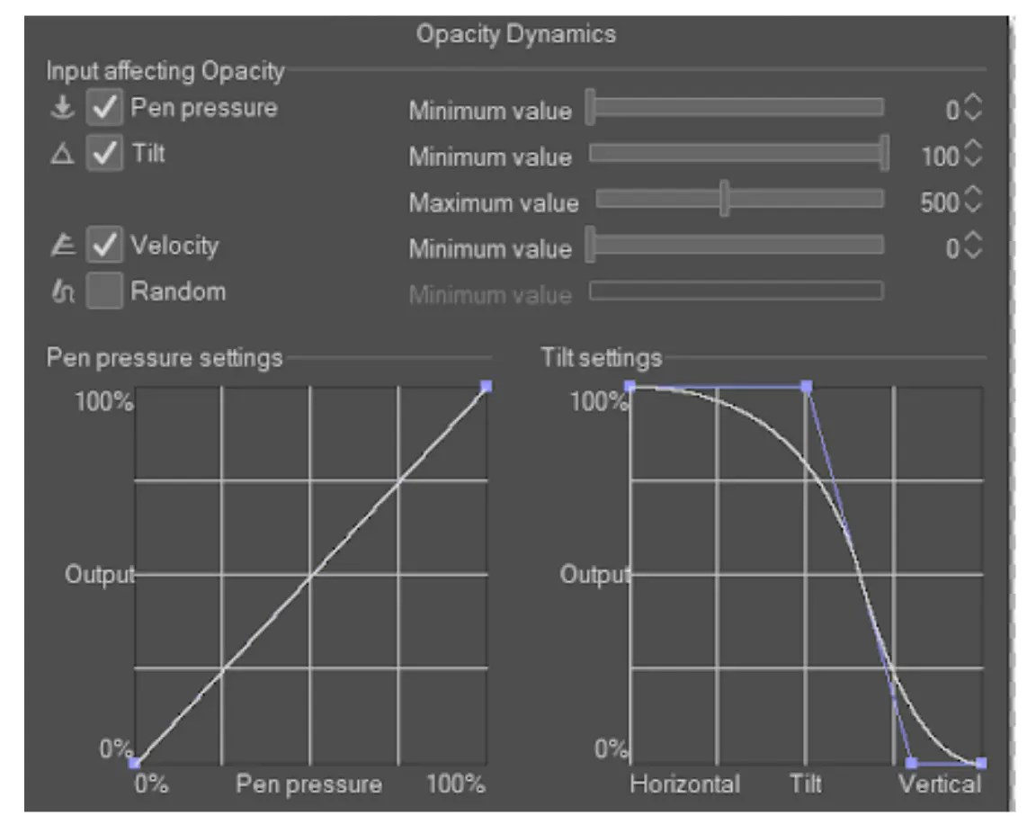Click the Tilt minimum value field showing 100
The width and height of the screenshot is (1036, 824).
[940, 156]
